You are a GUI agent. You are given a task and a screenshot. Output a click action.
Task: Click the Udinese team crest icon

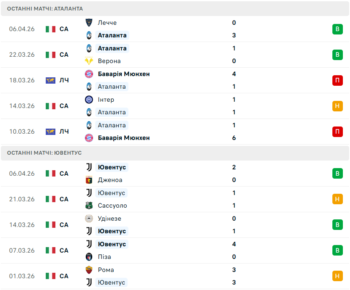pyautogui.click(x=89, y=219)
